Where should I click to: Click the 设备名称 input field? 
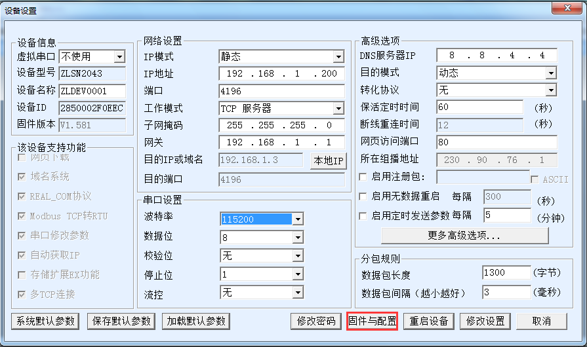tap(92, 91)
